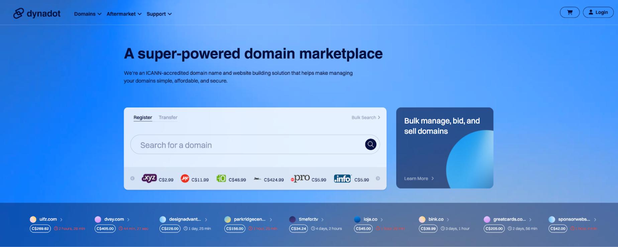Click the timefor.tv avatar circle
The height and width of the screenshot is (247, 618).
(293, 219)
